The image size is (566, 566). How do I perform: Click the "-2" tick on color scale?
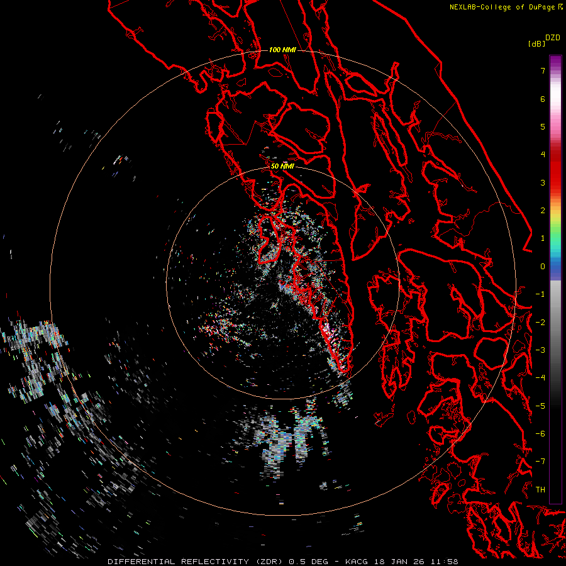(x=540, y=323)
